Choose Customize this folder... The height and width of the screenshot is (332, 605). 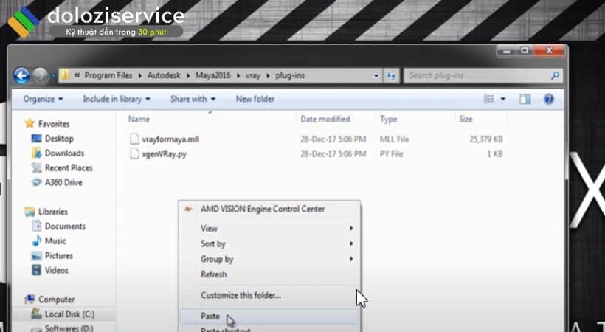click(270, 295)
